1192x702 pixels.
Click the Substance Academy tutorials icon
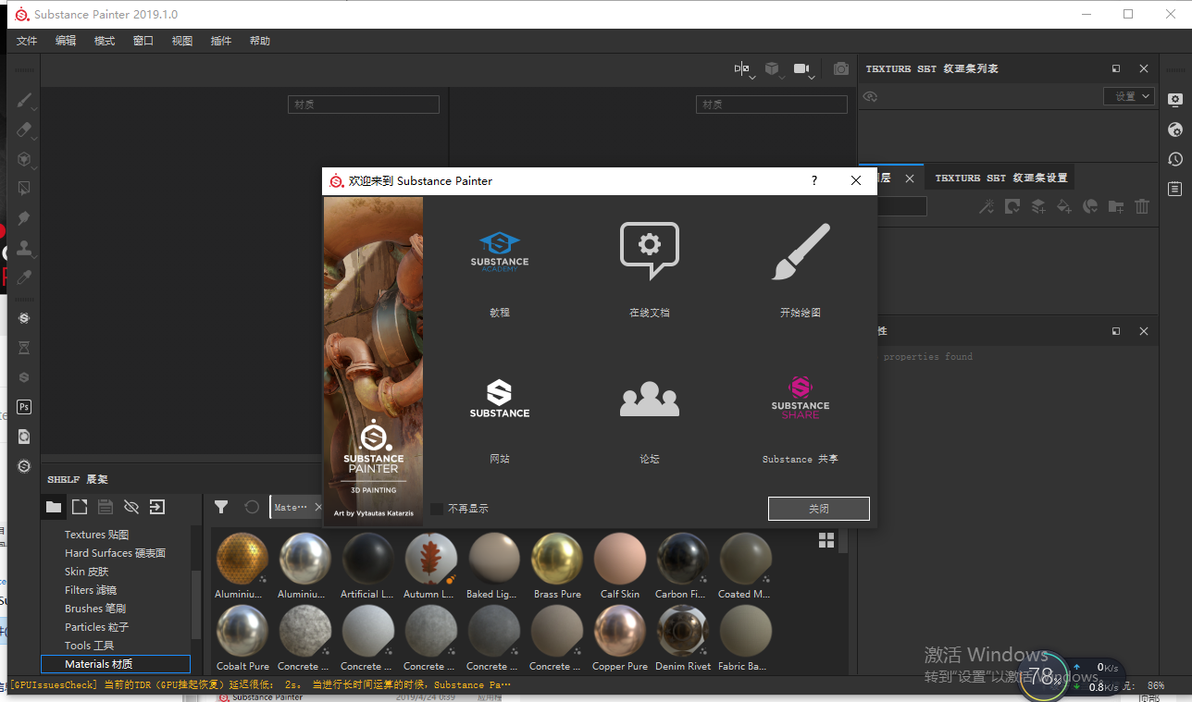(x=499, y=252)
